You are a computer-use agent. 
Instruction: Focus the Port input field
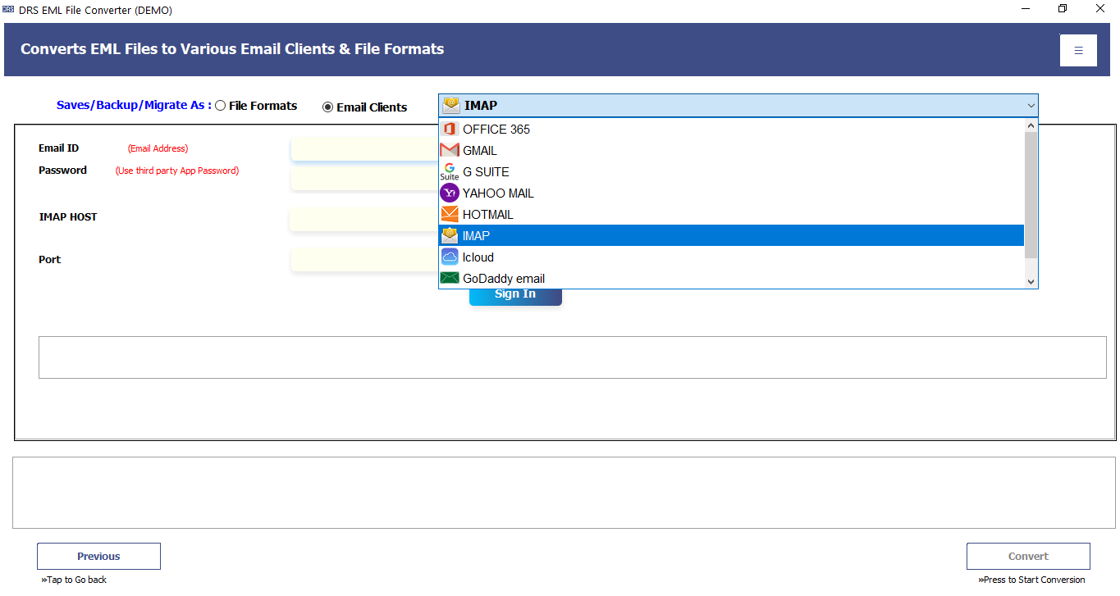coord(365,260)
